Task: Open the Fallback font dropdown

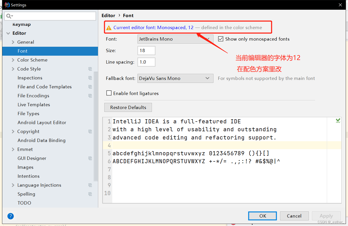Action: tap(175, 78)
